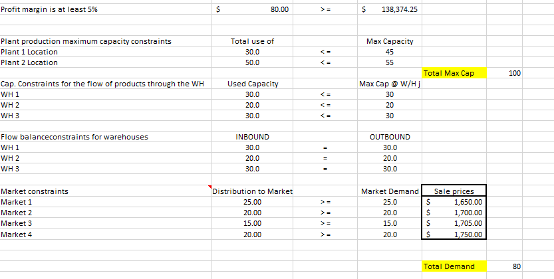Click the 'Market constraints' heading cell

[106, 191]
